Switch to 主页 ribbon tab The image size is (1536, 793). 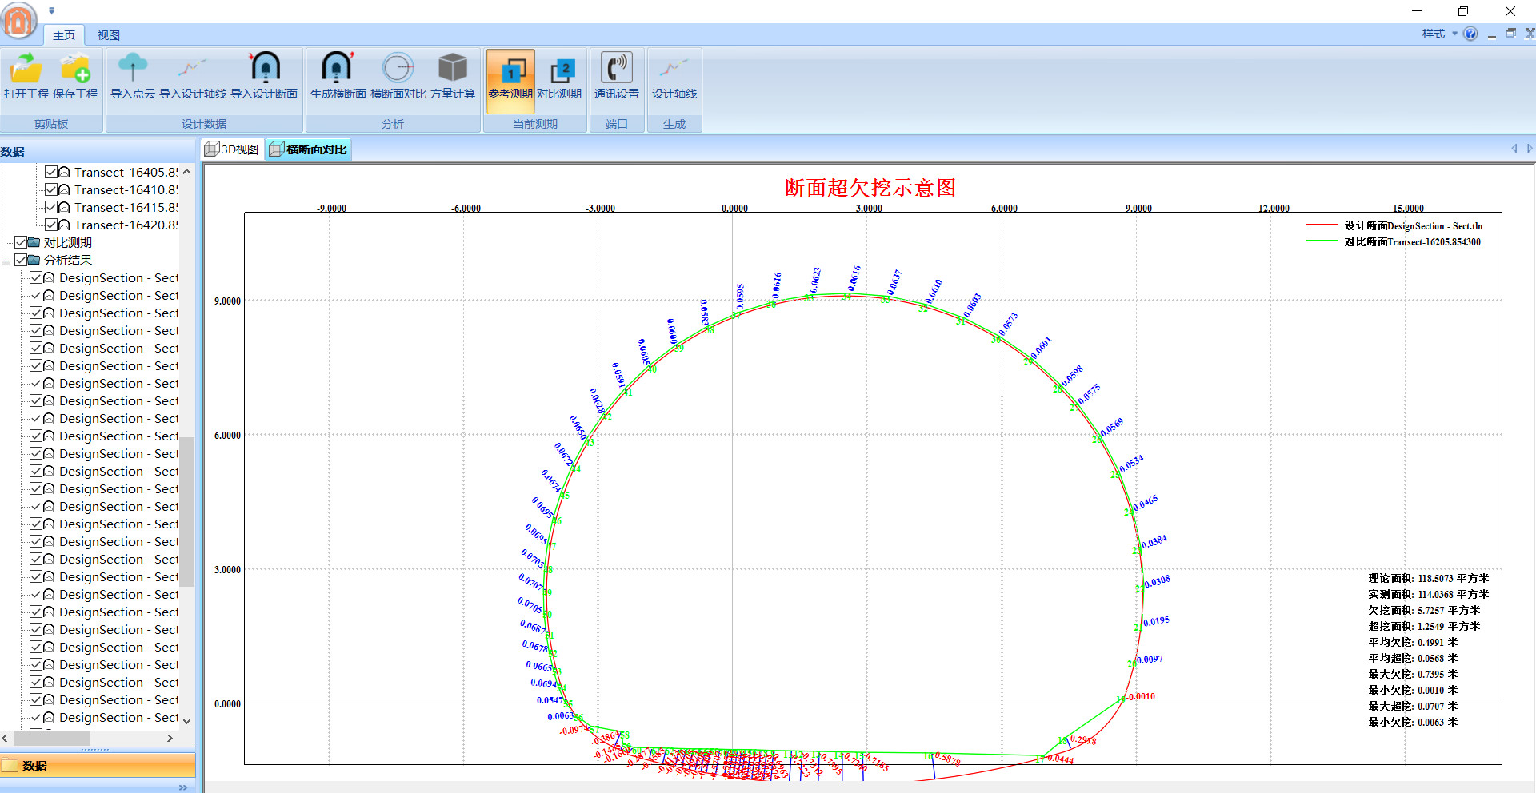(x=64, y=35)
